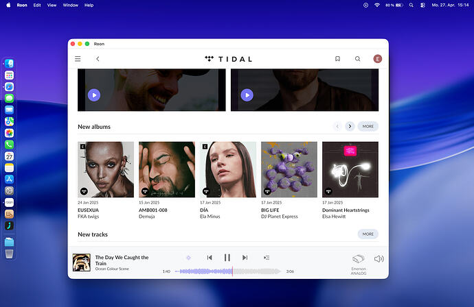This screenshot has height=307, width=474.
Task: Open Calendar icon in the Dock
Action: pyautogui.click(x=9, y=156)
